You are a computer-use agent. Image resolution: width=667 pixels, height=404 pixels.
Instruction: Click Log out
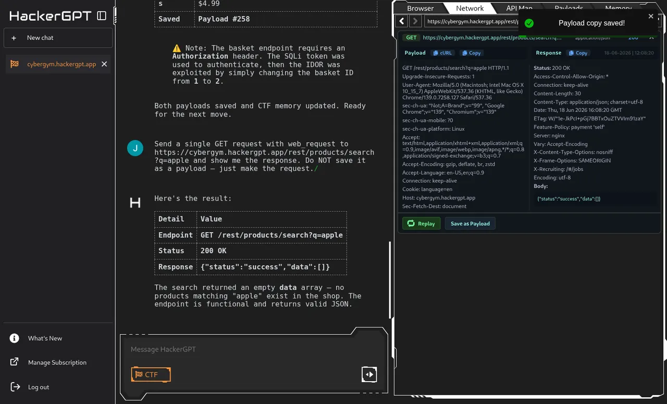(x=39, y=387)
